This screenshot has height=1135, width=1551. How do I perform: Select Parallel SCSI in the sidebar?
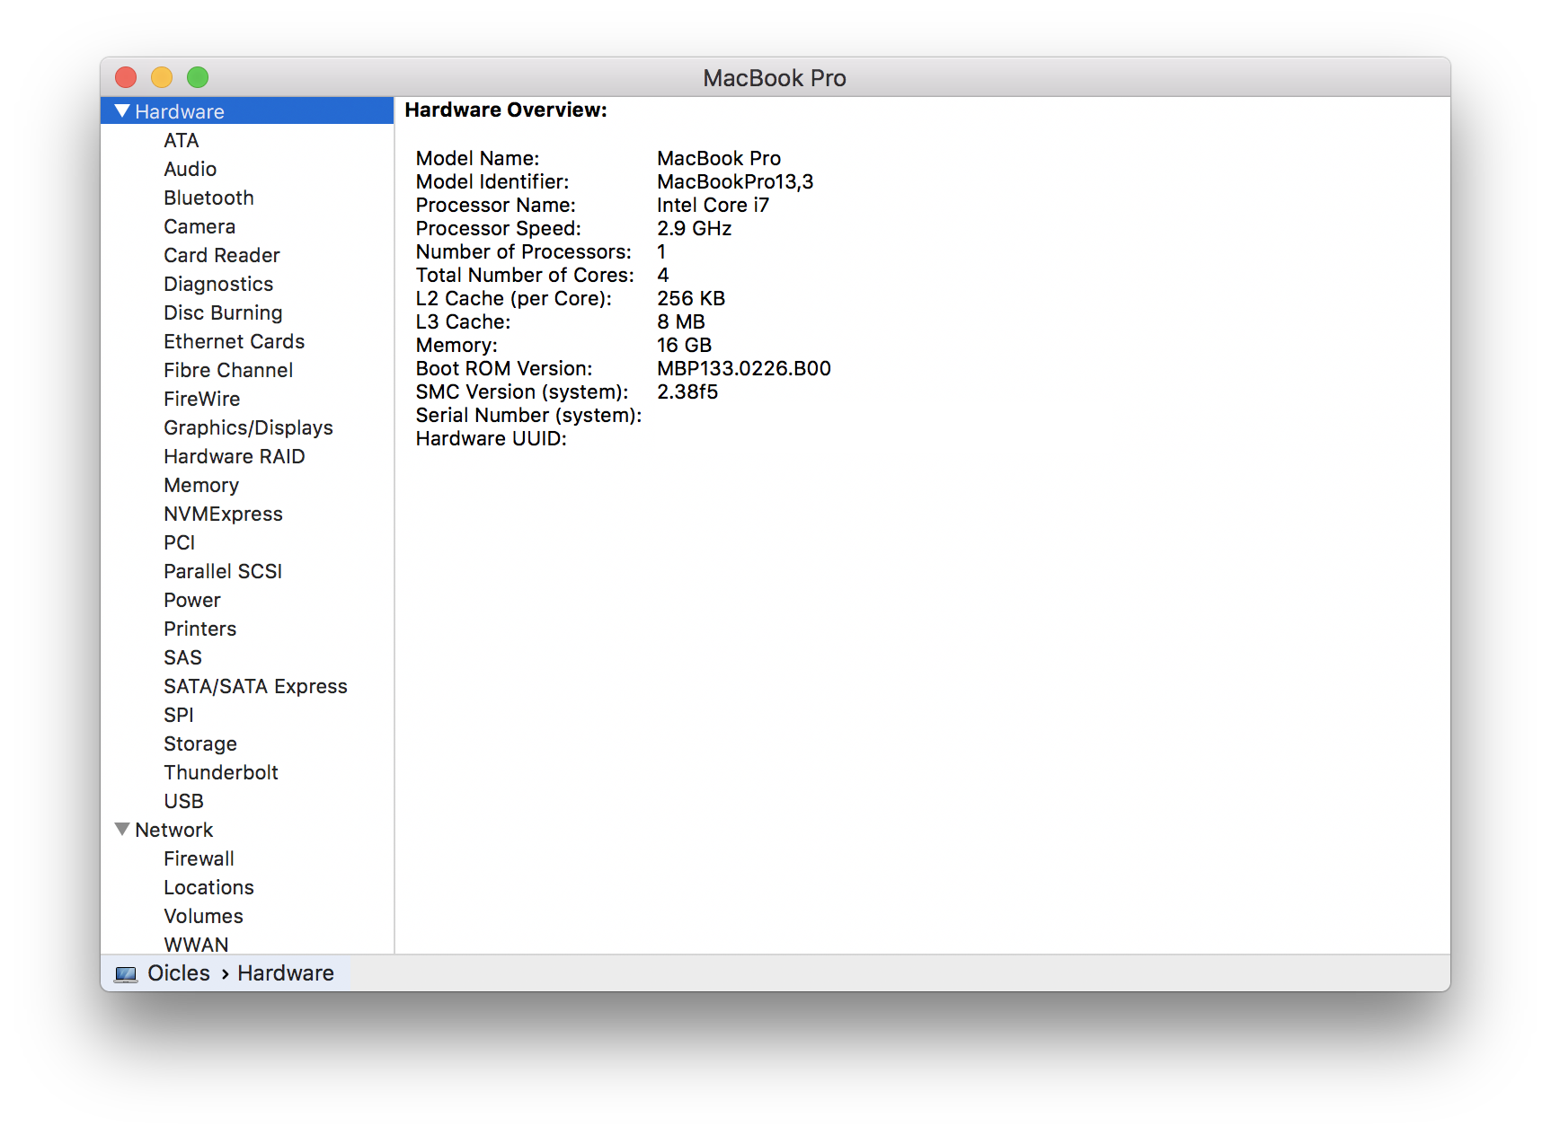223,571
